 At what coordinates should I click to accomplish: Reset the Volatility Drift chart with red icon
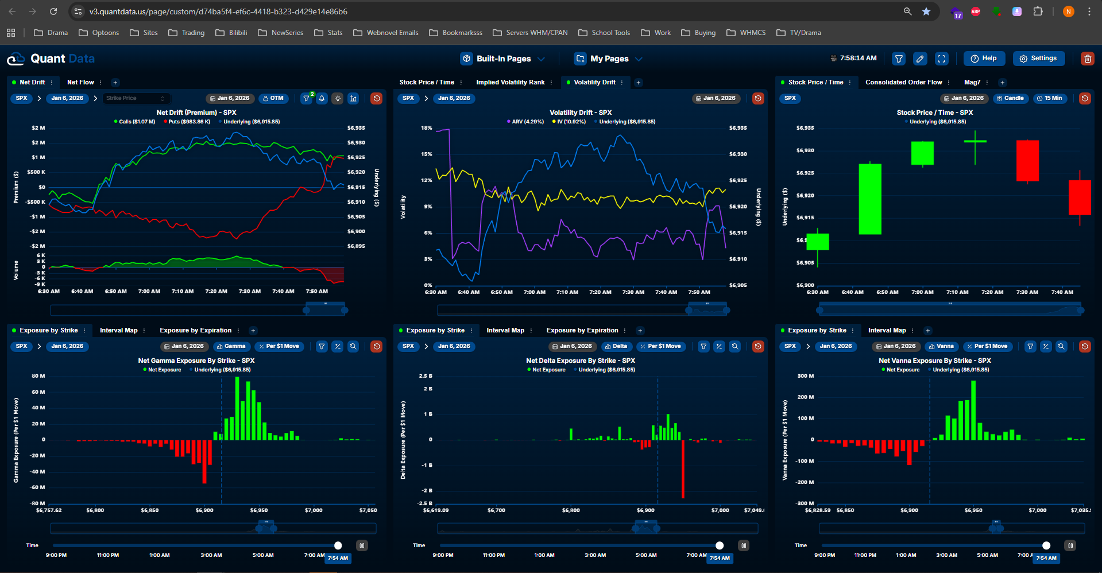[758, 98]
